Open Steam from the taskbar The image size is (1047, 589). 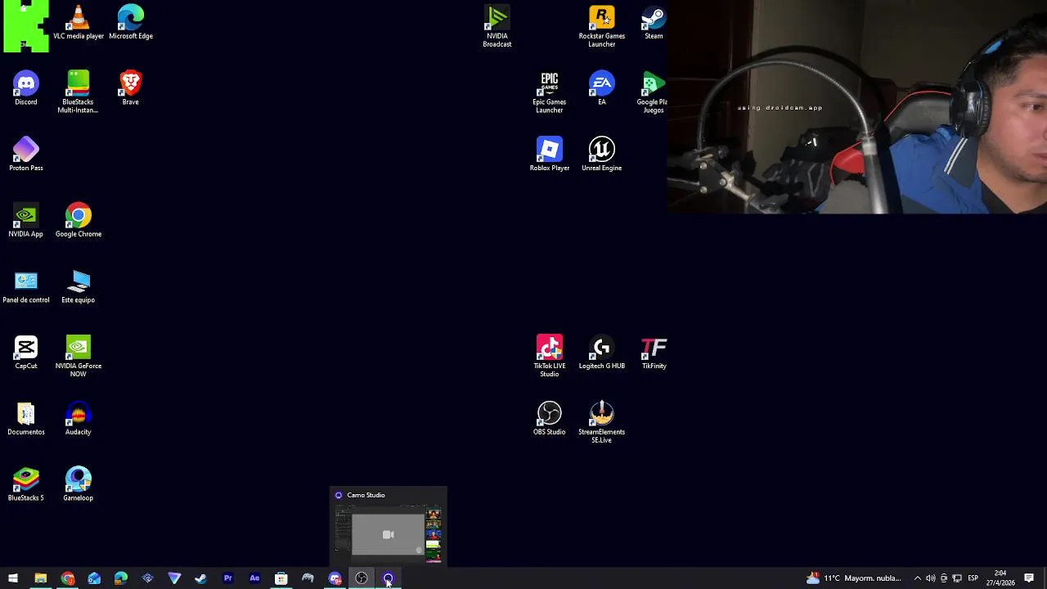click(200, 578)
